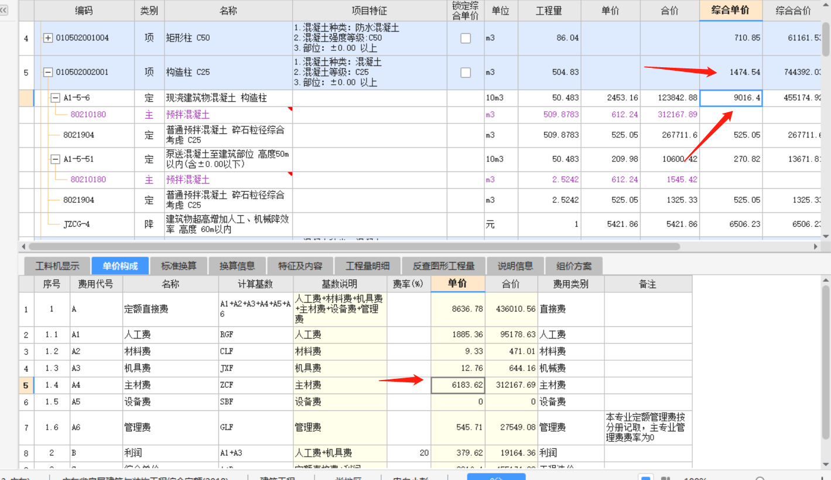831x480 pixels.
Task: Select the 利润 row rate cell 20
Action: pyautogui.click(x=408, y=453)
